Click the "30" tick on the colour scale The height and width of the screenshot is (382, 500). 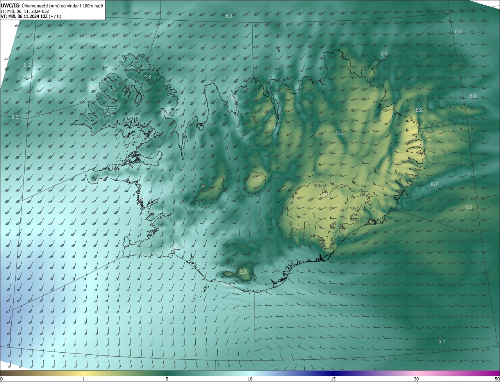click(x=416, y=379)
